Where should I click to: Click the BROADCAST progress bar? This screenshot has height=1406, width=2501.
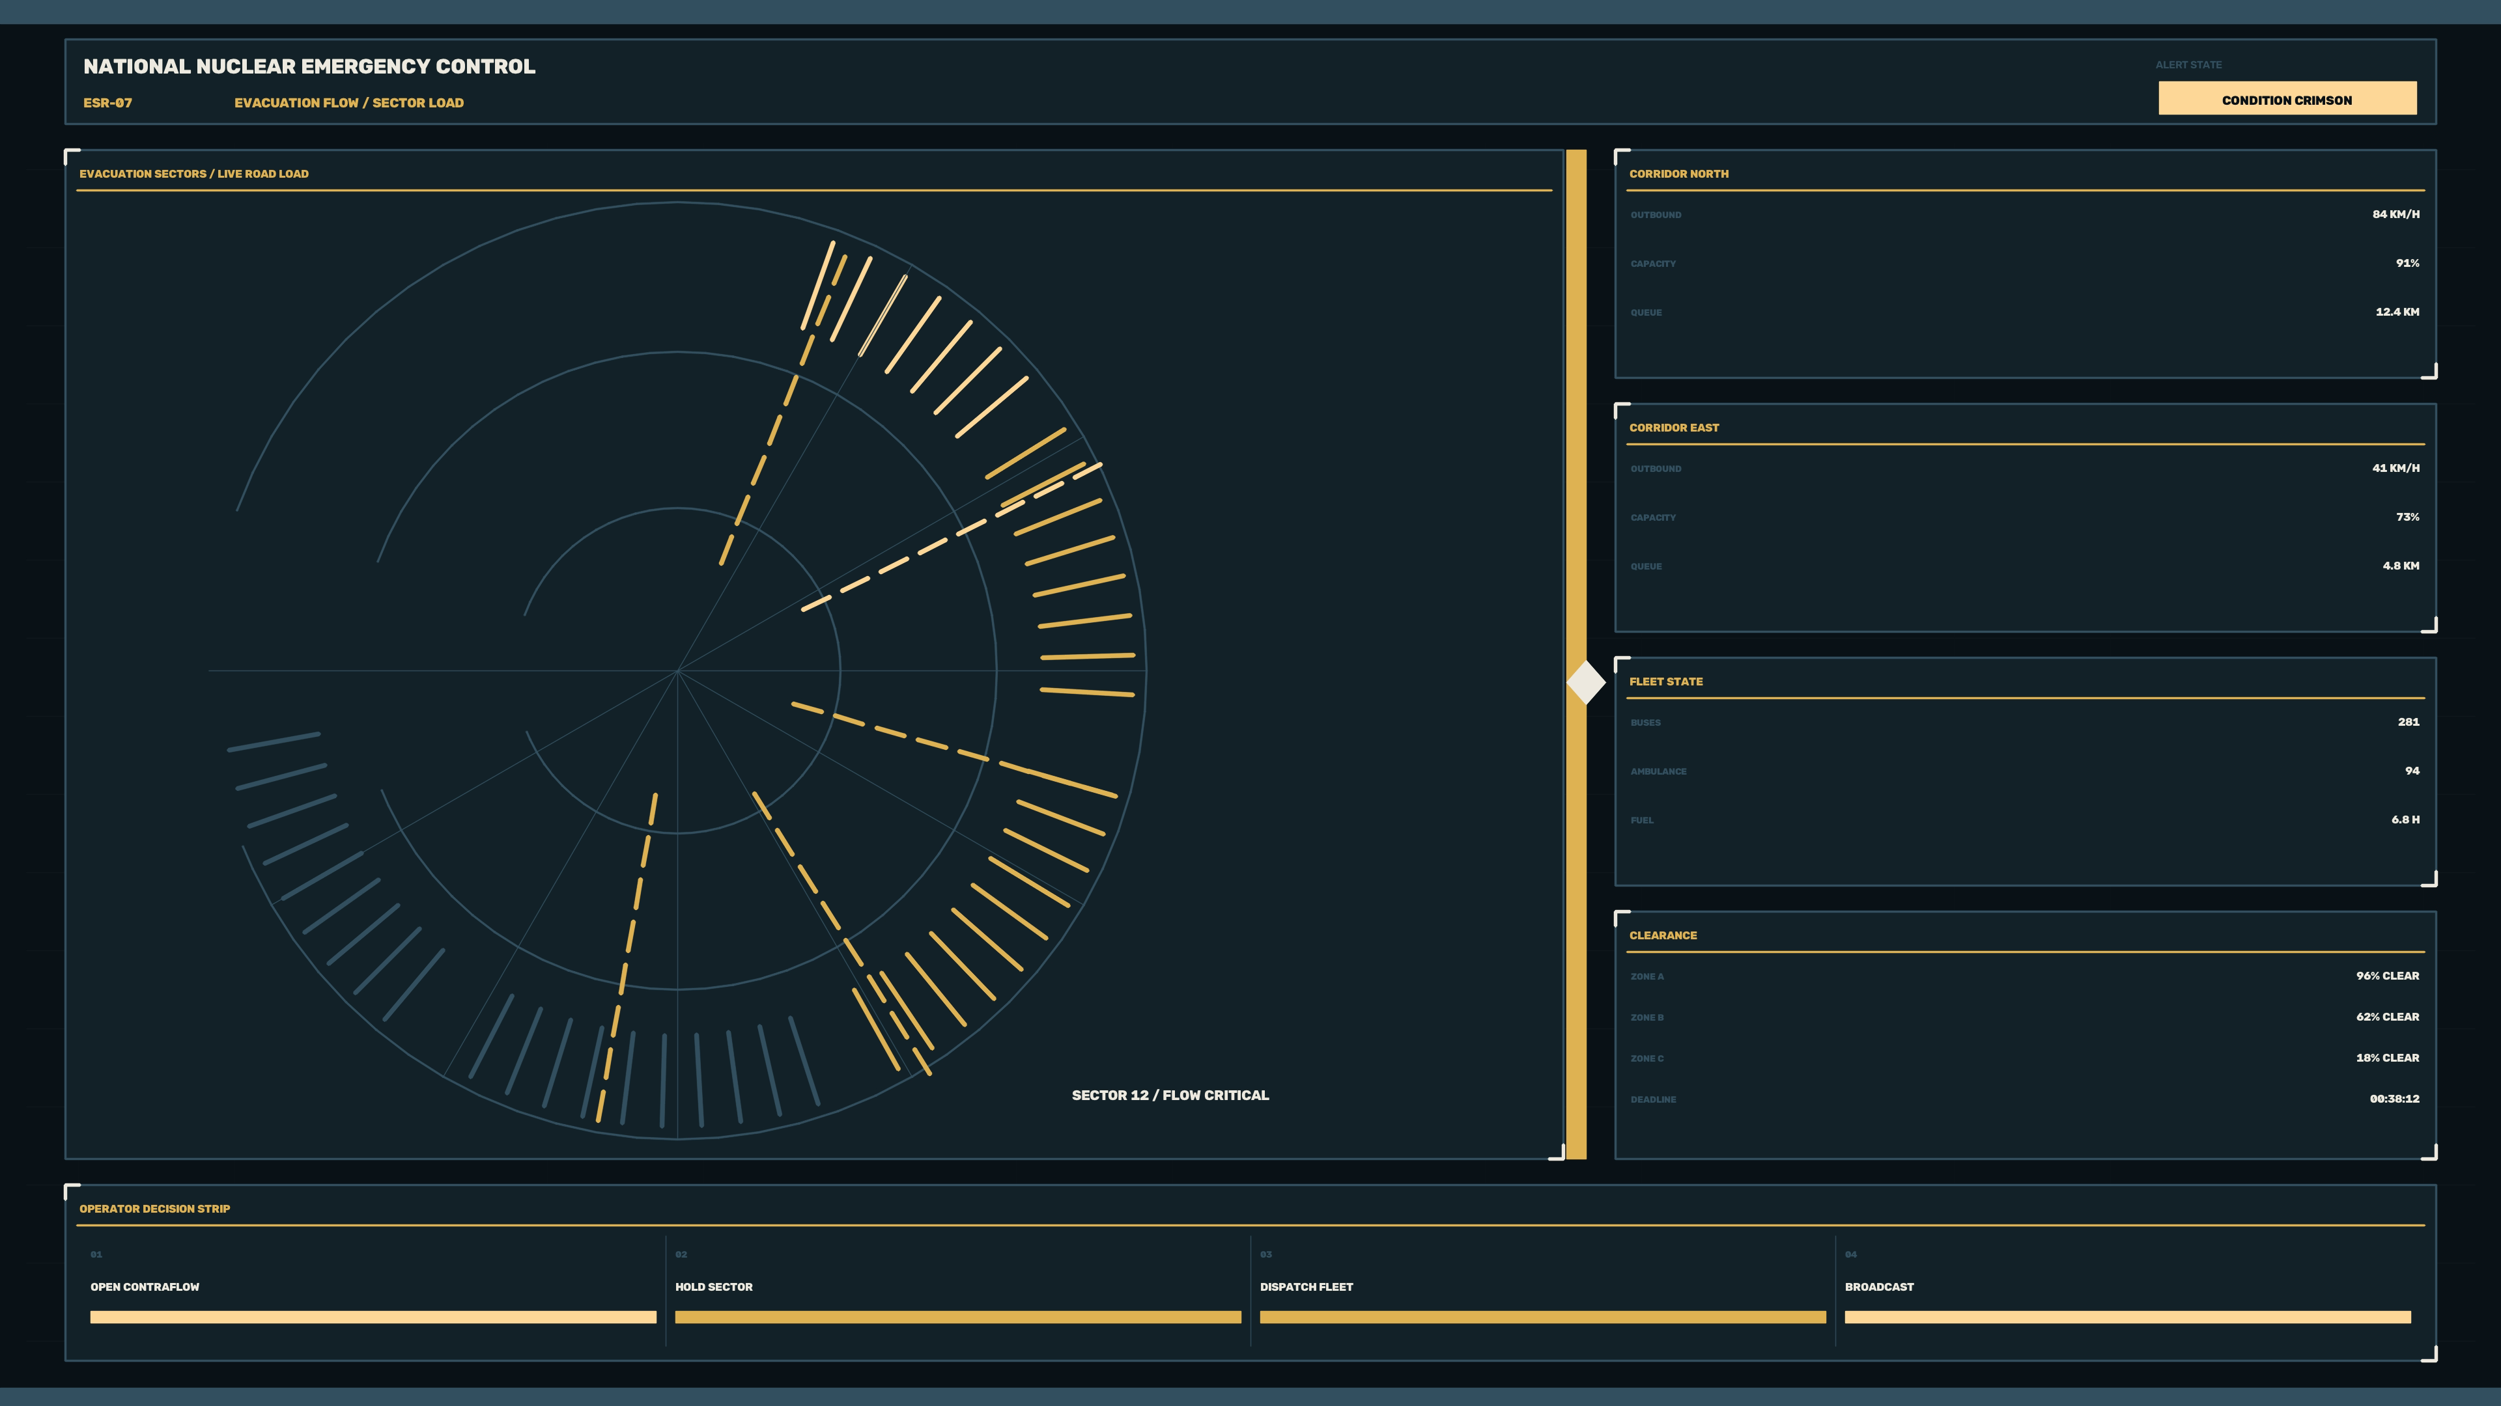(x=2127, y=1317)
